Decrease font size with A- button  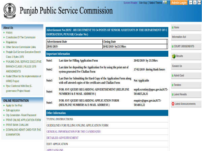pyautogui.click(x=191, y=3)
